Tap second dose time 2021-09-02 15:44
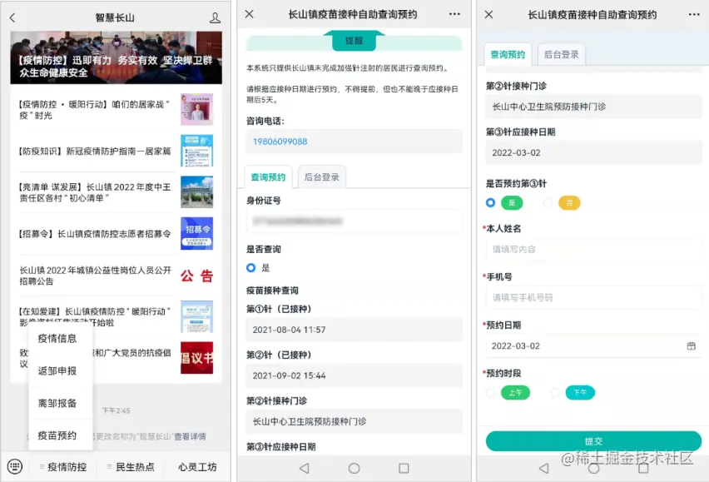 (x=354, y=375)
